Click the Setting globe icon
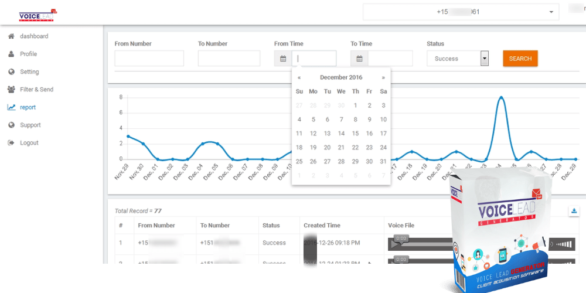Viewport: 586px width, 293px height. 11,71
